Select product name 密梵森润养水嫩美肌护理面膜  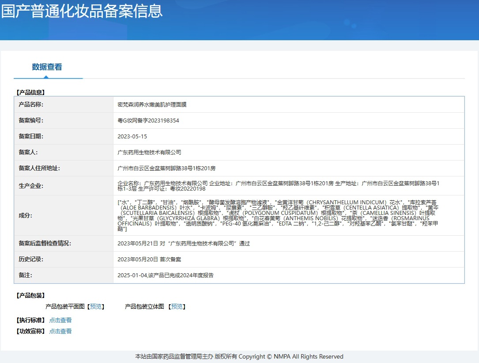point(152,105)
